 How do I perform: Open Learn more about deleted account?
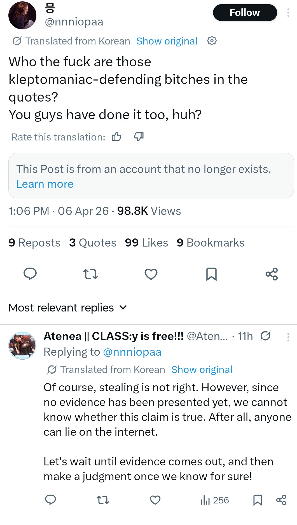(x=45, y=184)
